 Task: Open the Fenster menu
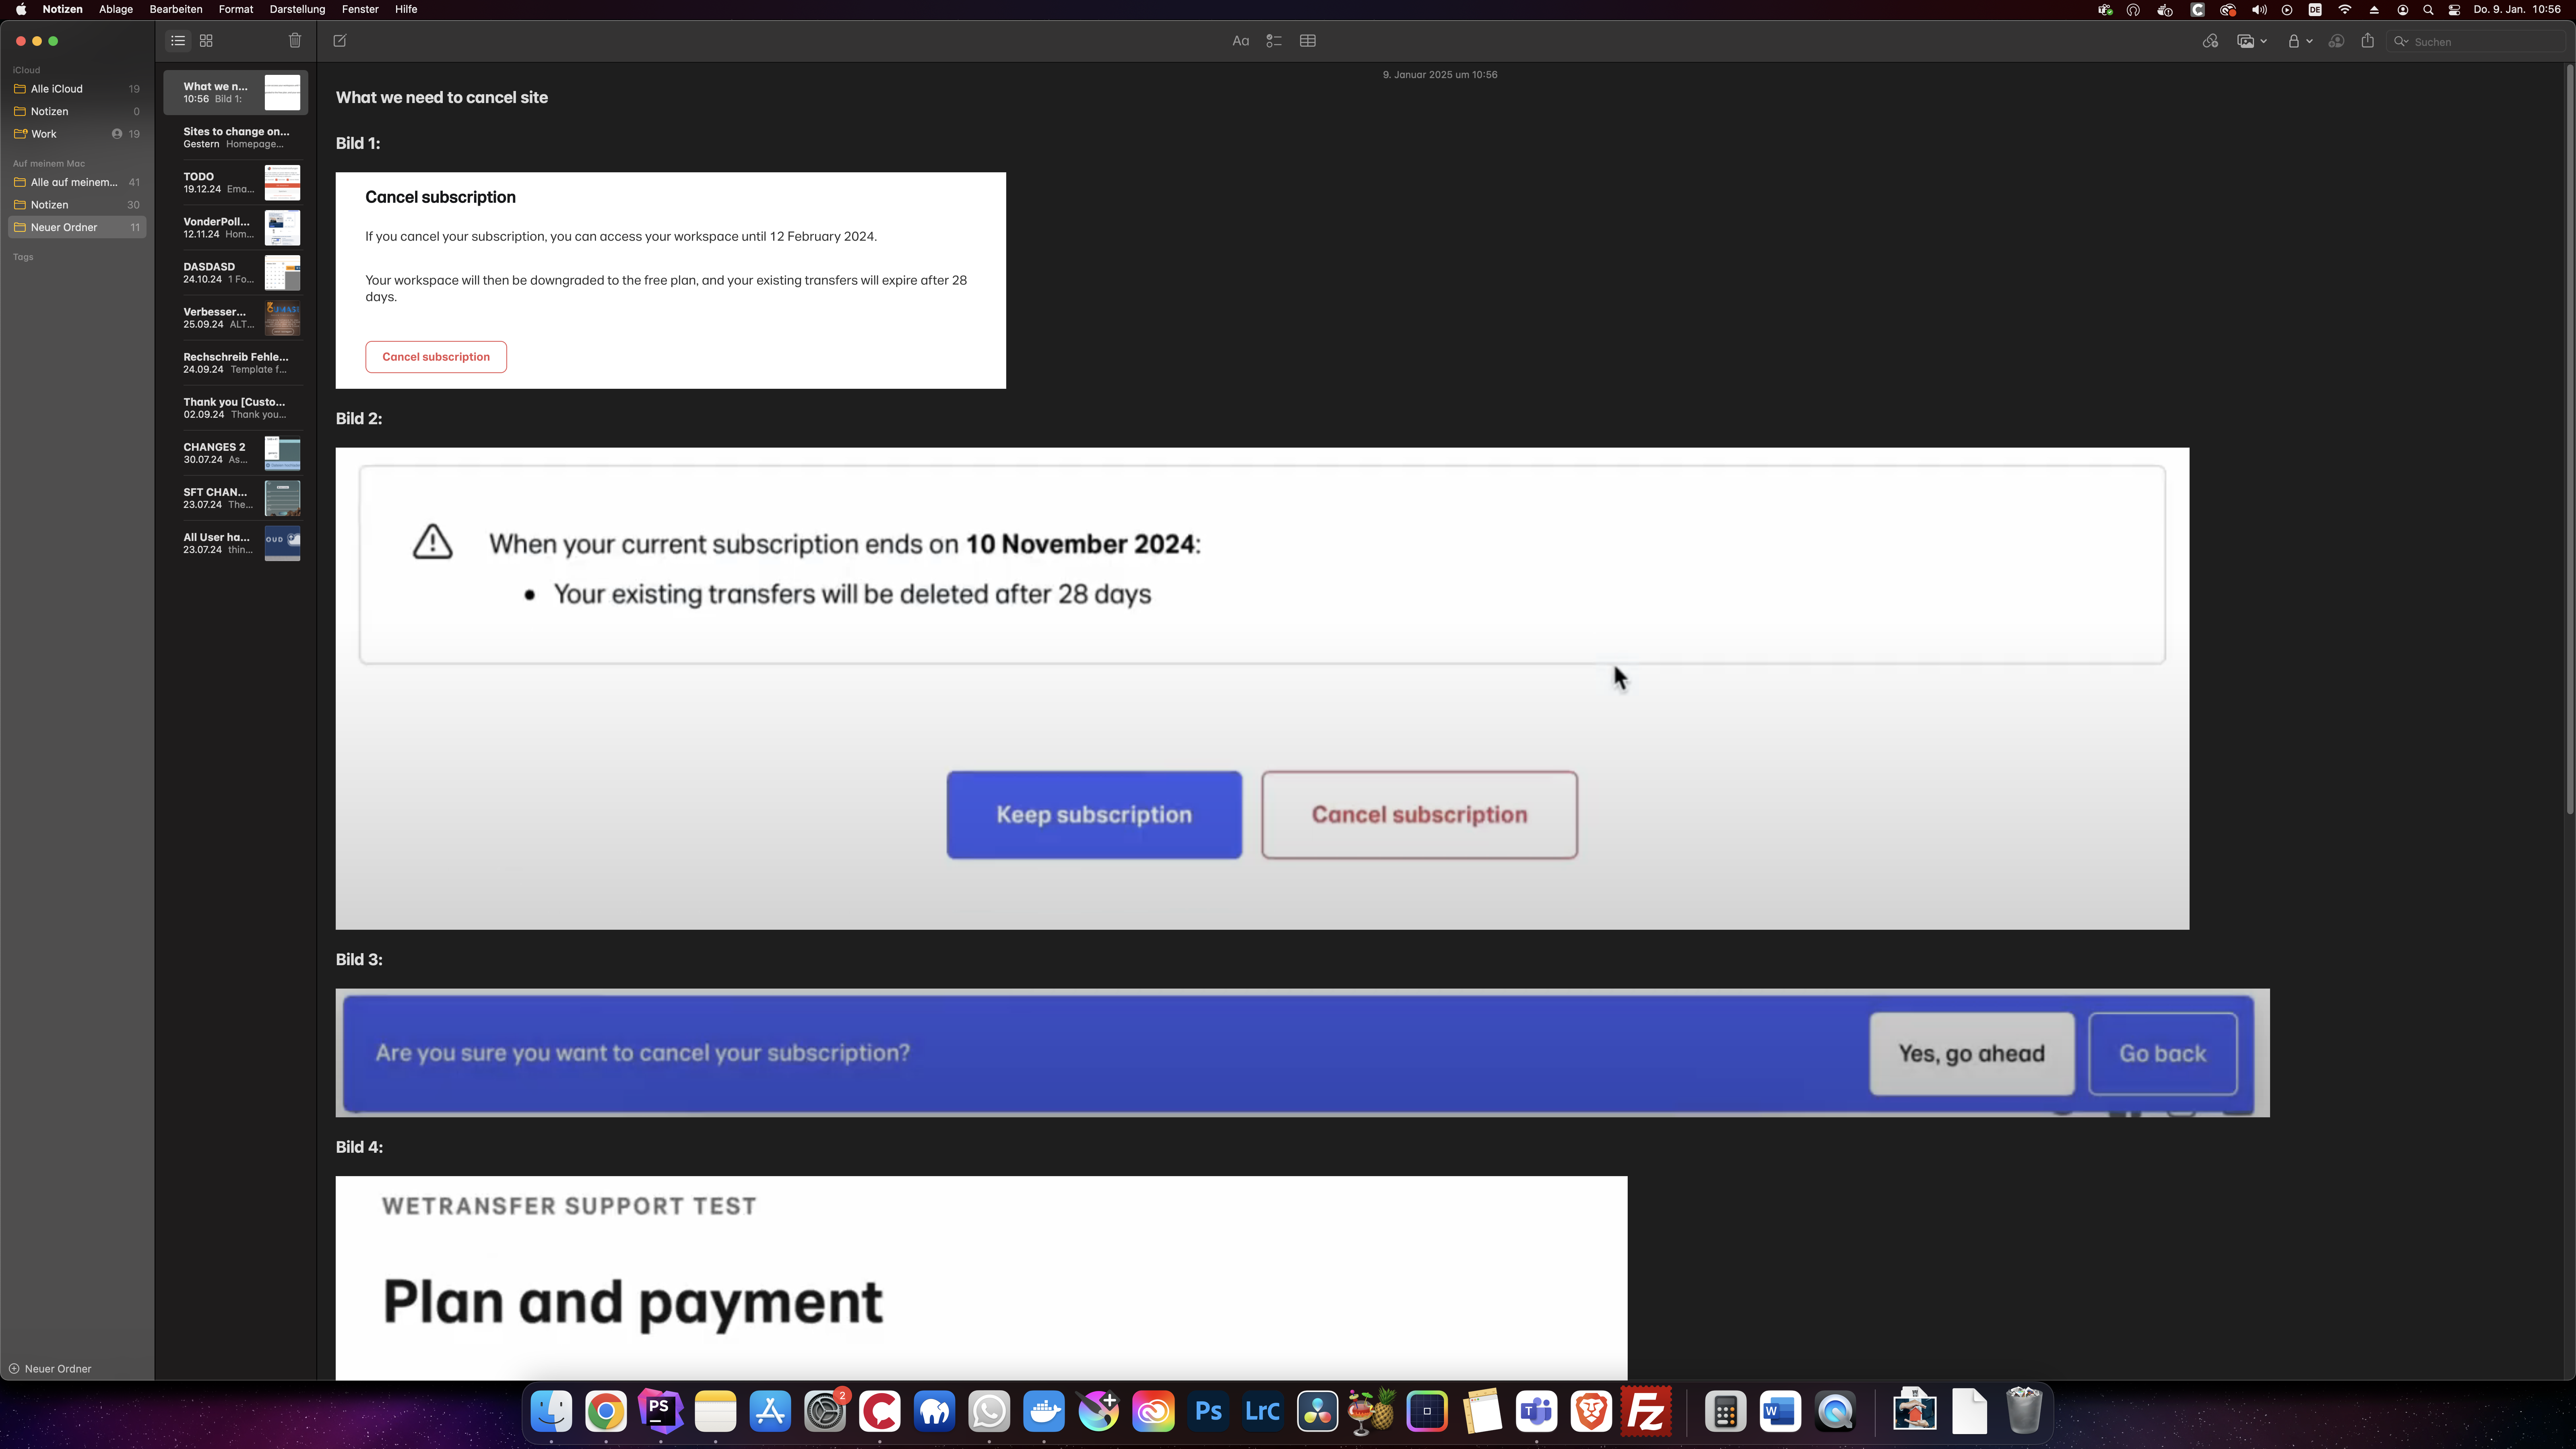[x=360, y=9]
